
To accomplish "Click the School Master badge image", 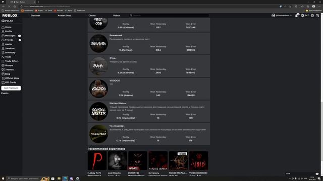I will (x=98, y=111).
